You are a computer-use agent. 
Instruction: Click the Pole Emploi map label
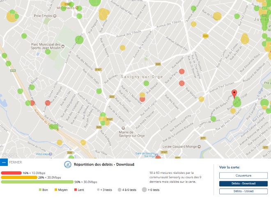(44, 16)
